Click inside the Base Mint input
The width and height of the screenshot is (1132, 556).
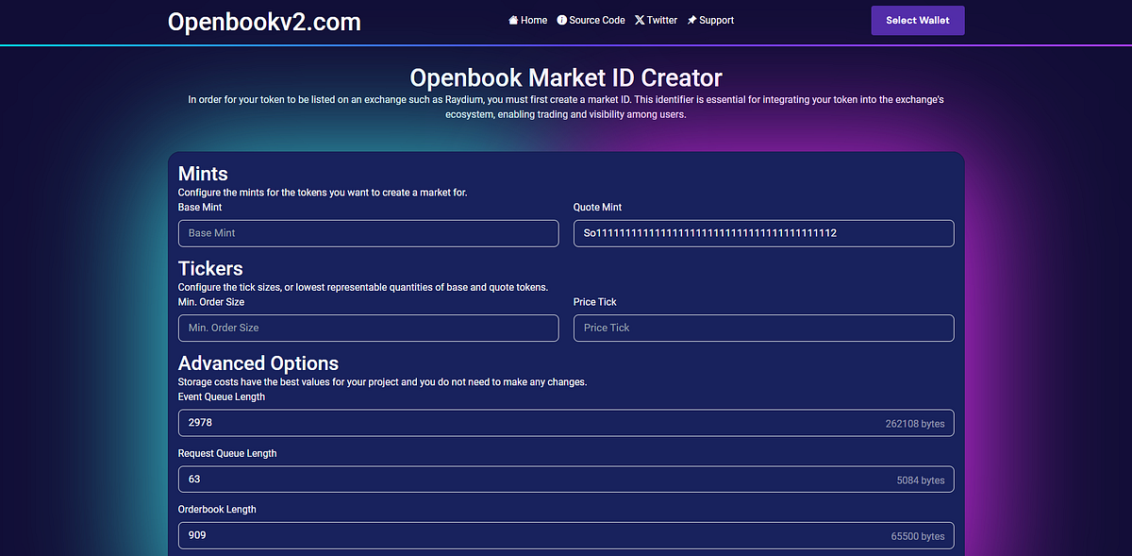(368, 233)
